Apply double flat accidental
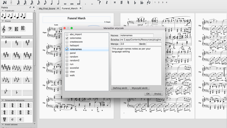 click(142, 2)
